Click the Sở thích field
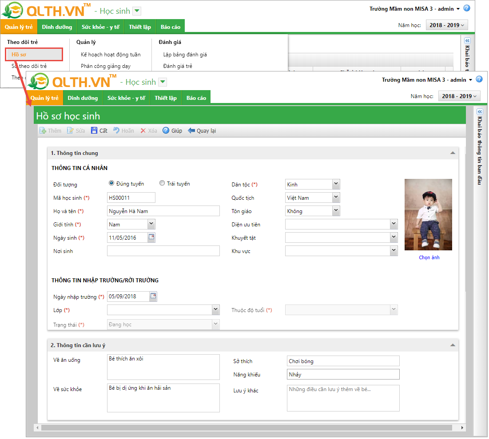Viewport: 489px width, 439px height. coord(343,361)
